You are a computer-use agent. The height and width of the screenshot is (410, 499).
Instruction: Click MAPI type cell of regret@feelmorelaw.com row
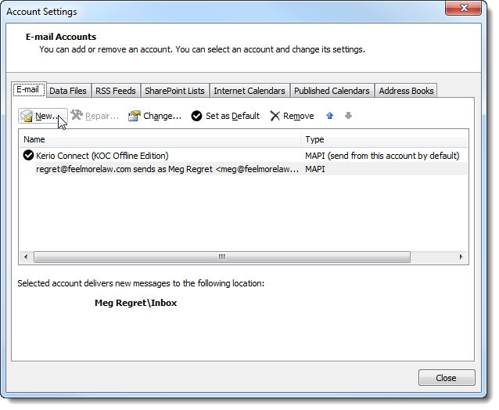click(315, 169)
